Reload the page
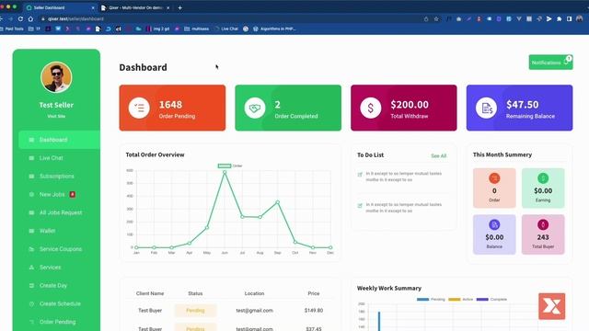Image resolution: width=589 pixels, height=331 pixels. coord(20,18)
